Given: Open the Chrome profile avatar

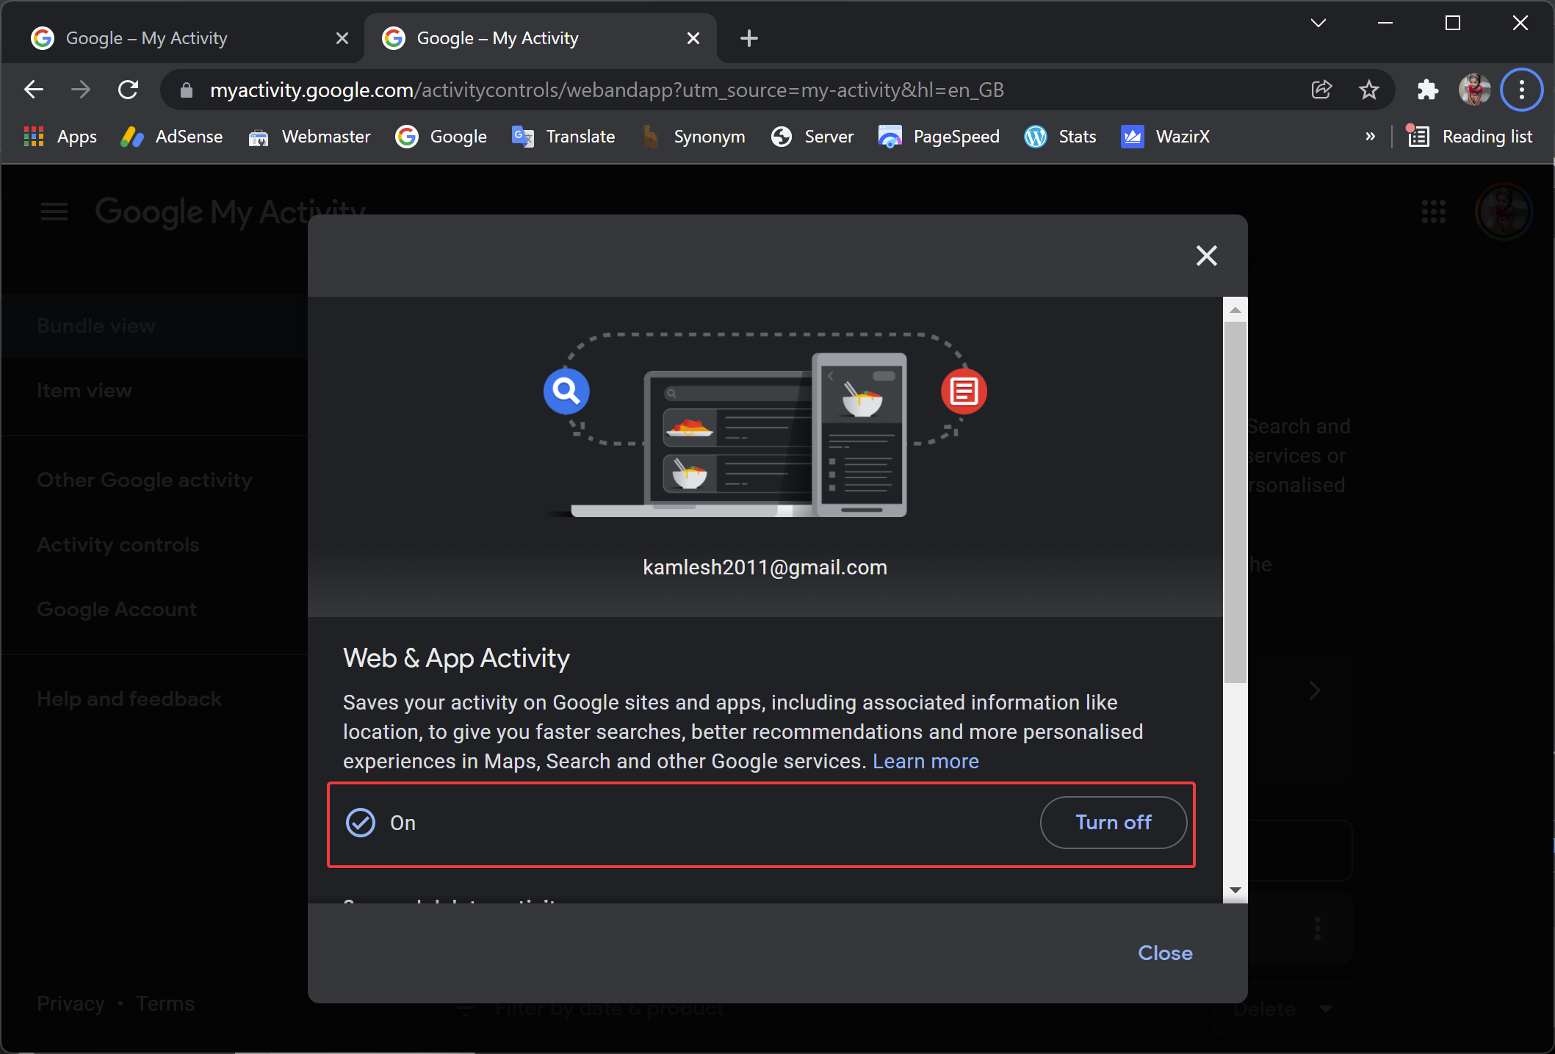Looking at the screenshot, I should [x=1474, y=90].
